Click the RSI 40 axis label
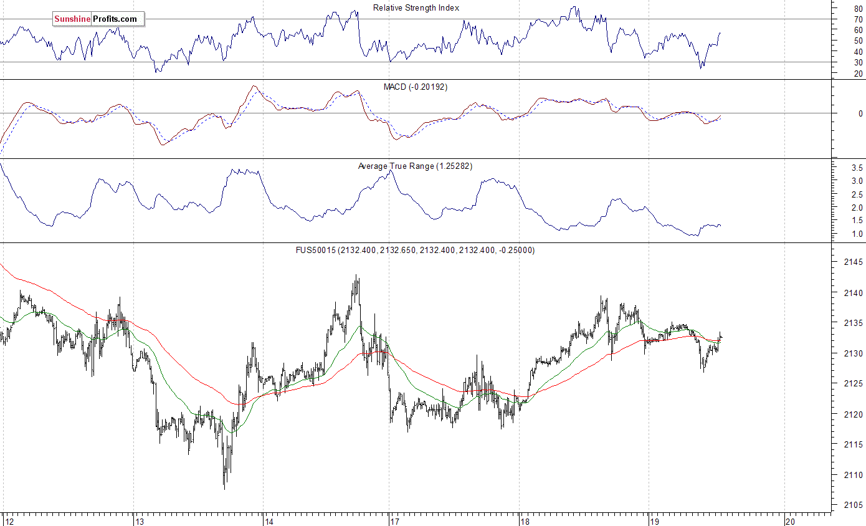 click(x=859, y=52)
